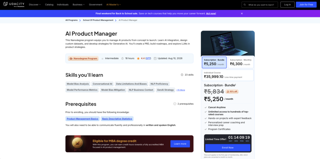The width and height of the screenshot is (320, 159).
Task: Click the Join for Free button
Action: [306, 4]
